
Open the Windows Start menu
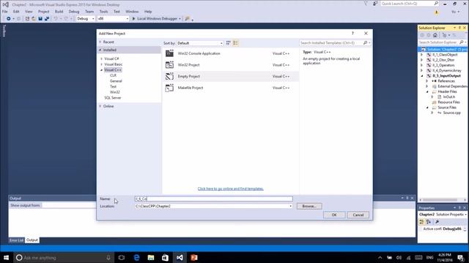pos(6,258)
